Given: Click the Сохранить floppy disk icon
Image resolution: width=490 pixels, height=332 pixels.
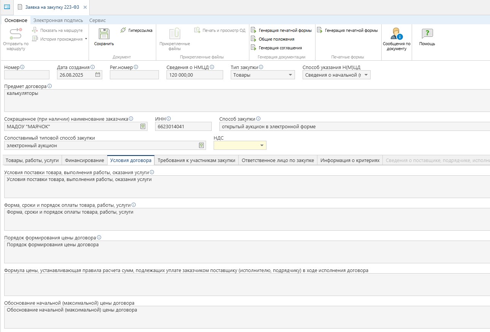Looking at the screenshot, I should 104,34.
